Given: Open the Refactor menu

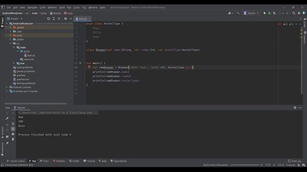Looking at the screenshot, I should click(x=52, y=8).
